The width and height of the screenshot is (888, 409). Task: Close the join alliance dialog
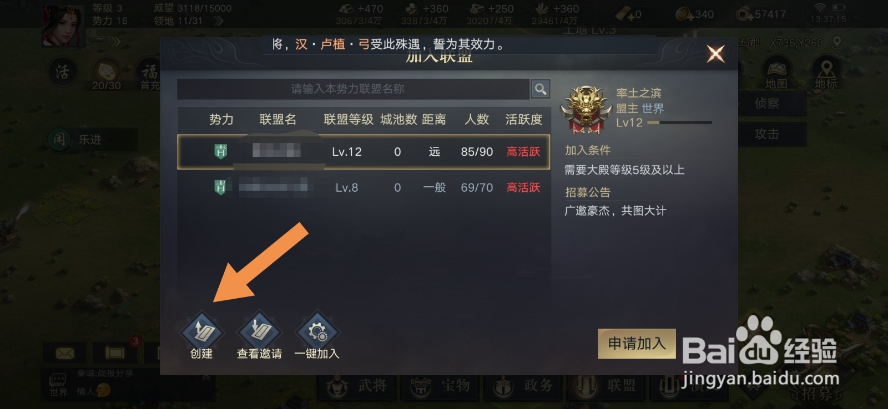coord(715,54)
